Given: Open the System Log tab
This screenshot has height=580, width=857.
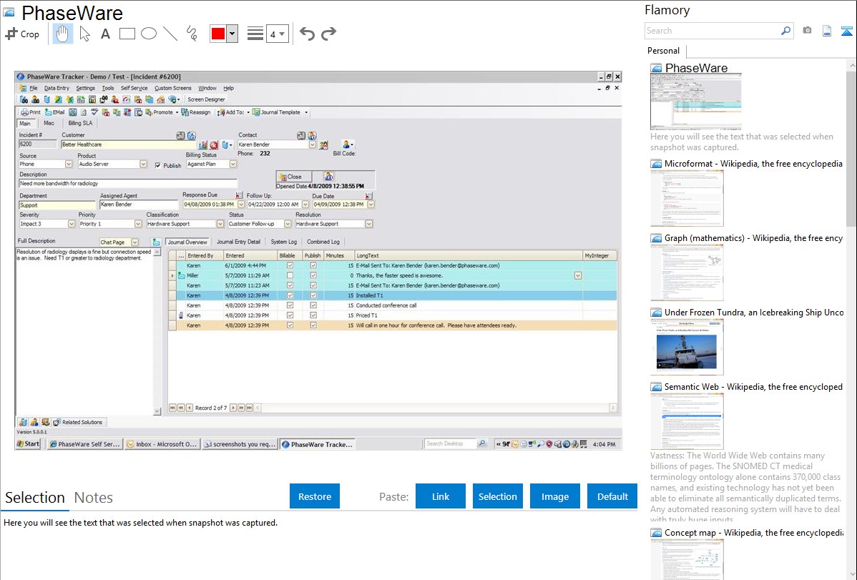Looking at the screenshot, I should pos(284,242).
